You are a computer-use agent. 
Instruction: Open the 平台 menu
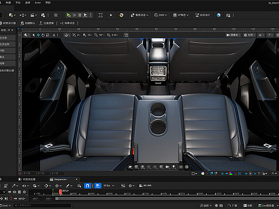(18, 3)
